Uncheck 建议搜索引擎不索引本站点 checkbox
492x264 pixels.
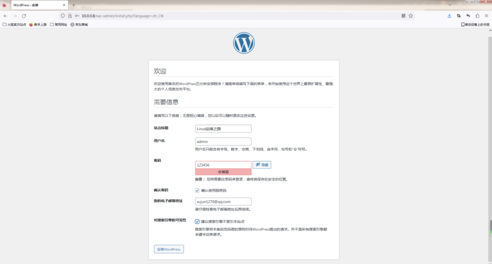[197, 221]
